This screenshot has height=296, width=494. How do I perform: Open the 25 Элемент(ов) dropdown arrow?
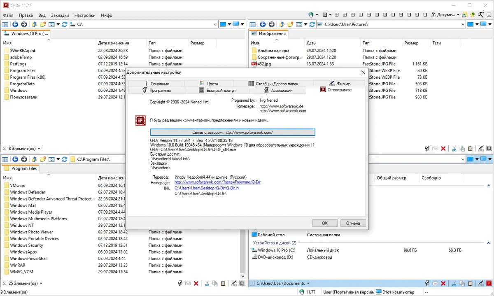pos(41,283)
